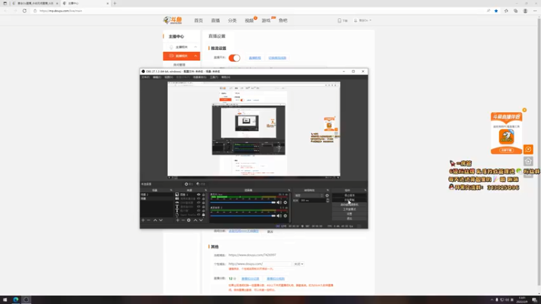Click the studio mode button in controls
This screenshot has width=541, height=304.
click(x=349, y=209)
